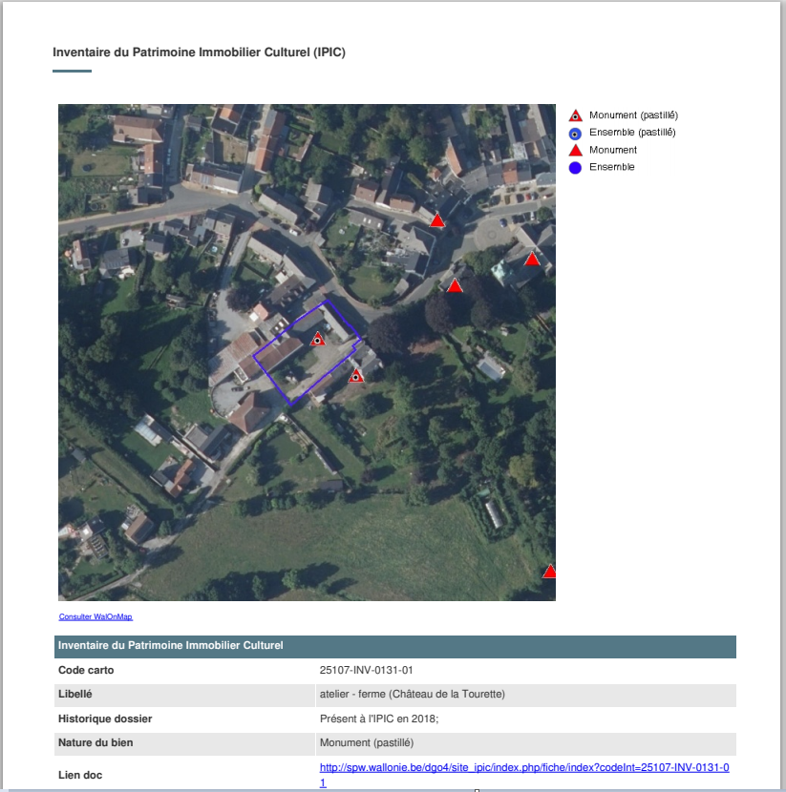Image resolution: width=786 pixels, height=792 pixels.
Task: Select the page heading 'Inventaire du Patrimoine Immobilier Culturel (IPIC)'
Action: 200,52
